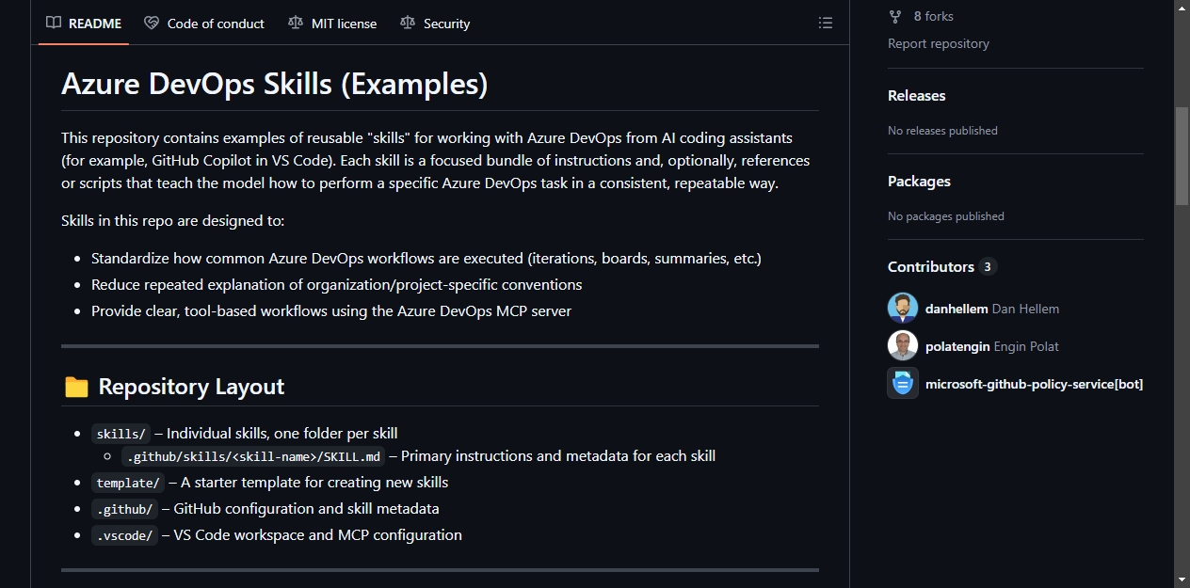Open microsoft-github-policy-service bot avatar
Viewport: 1190px width, 588px height.
903,384
